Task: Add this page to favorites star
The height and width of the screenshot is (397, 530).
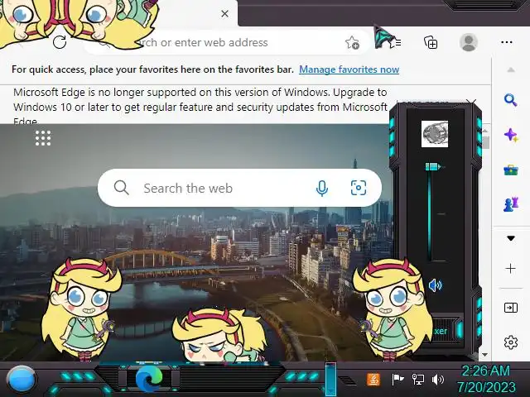Action: [352, 43]
